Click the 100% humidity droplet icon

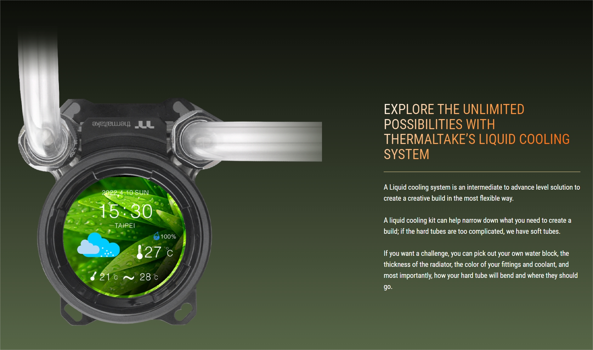coord(156,236)
